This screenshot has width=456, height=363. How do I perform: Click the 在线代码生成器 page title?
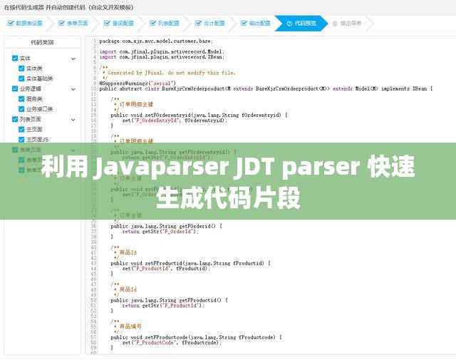(68, 7)
